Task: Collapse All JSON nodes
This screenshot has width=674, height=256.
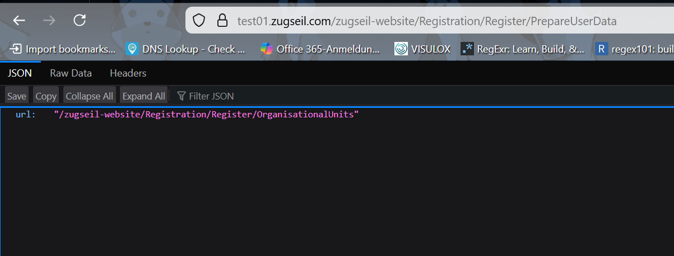Action: [90, 96]
